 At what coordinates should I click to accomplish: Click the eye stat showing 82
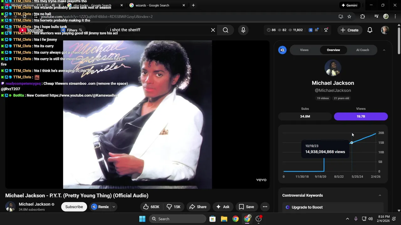click(x=282, y=30)
